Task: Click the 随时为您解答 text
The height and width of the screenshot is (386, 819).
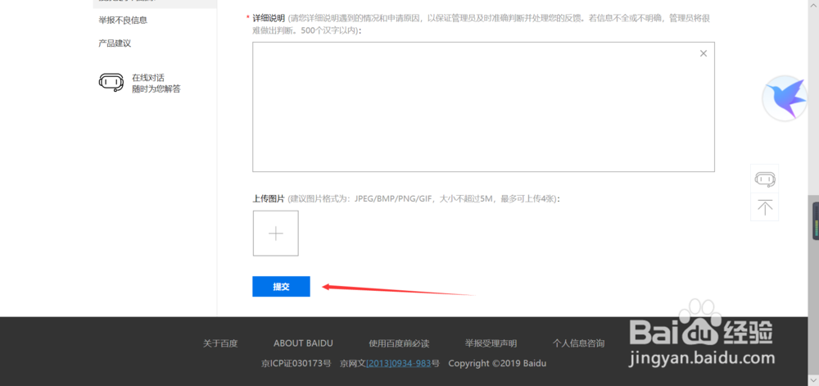Action: pos(156,89)
